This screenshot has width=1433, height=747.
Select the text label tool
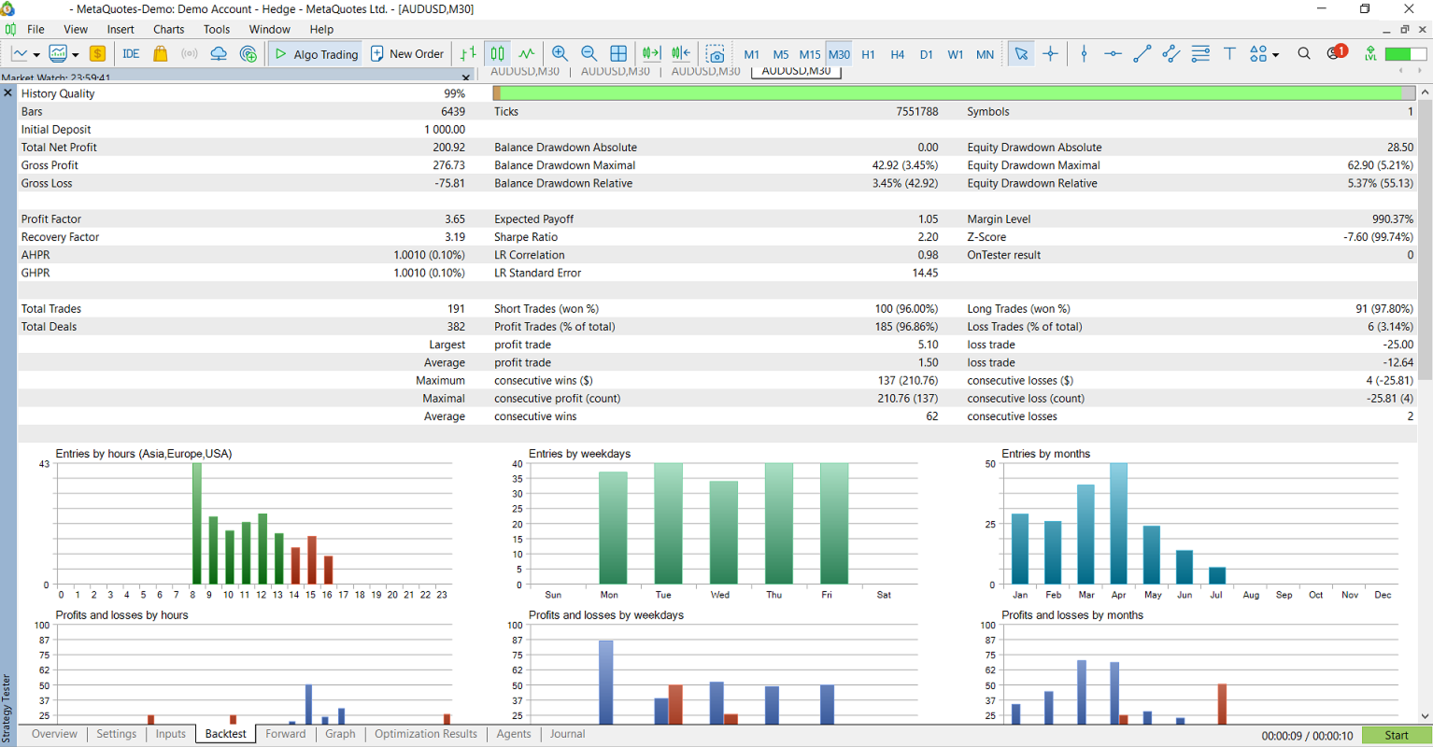pos(1229,54)
